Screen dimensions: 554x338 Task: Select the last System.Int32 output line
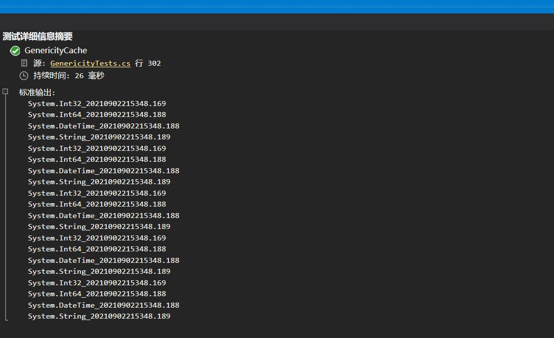point(97,283)
